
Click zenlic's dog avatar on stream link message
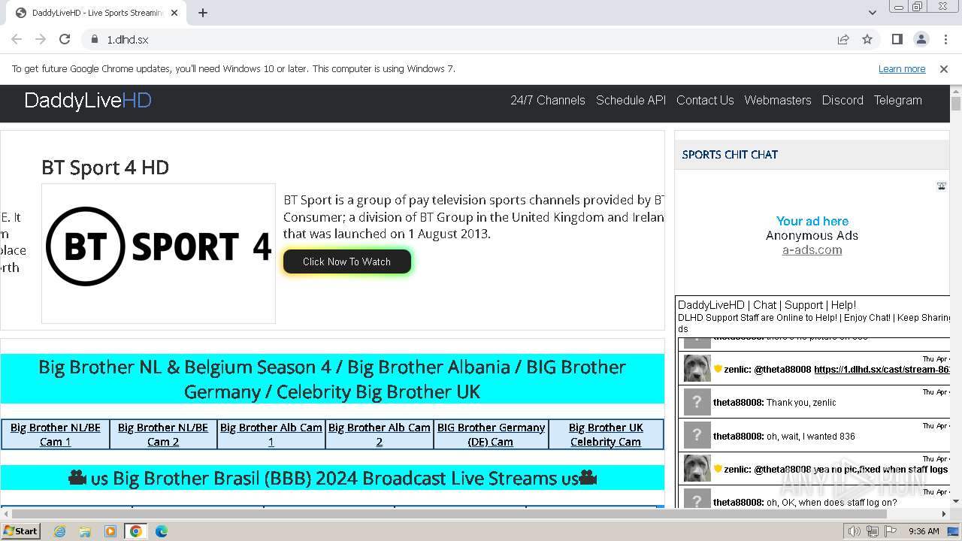[697, 368]
